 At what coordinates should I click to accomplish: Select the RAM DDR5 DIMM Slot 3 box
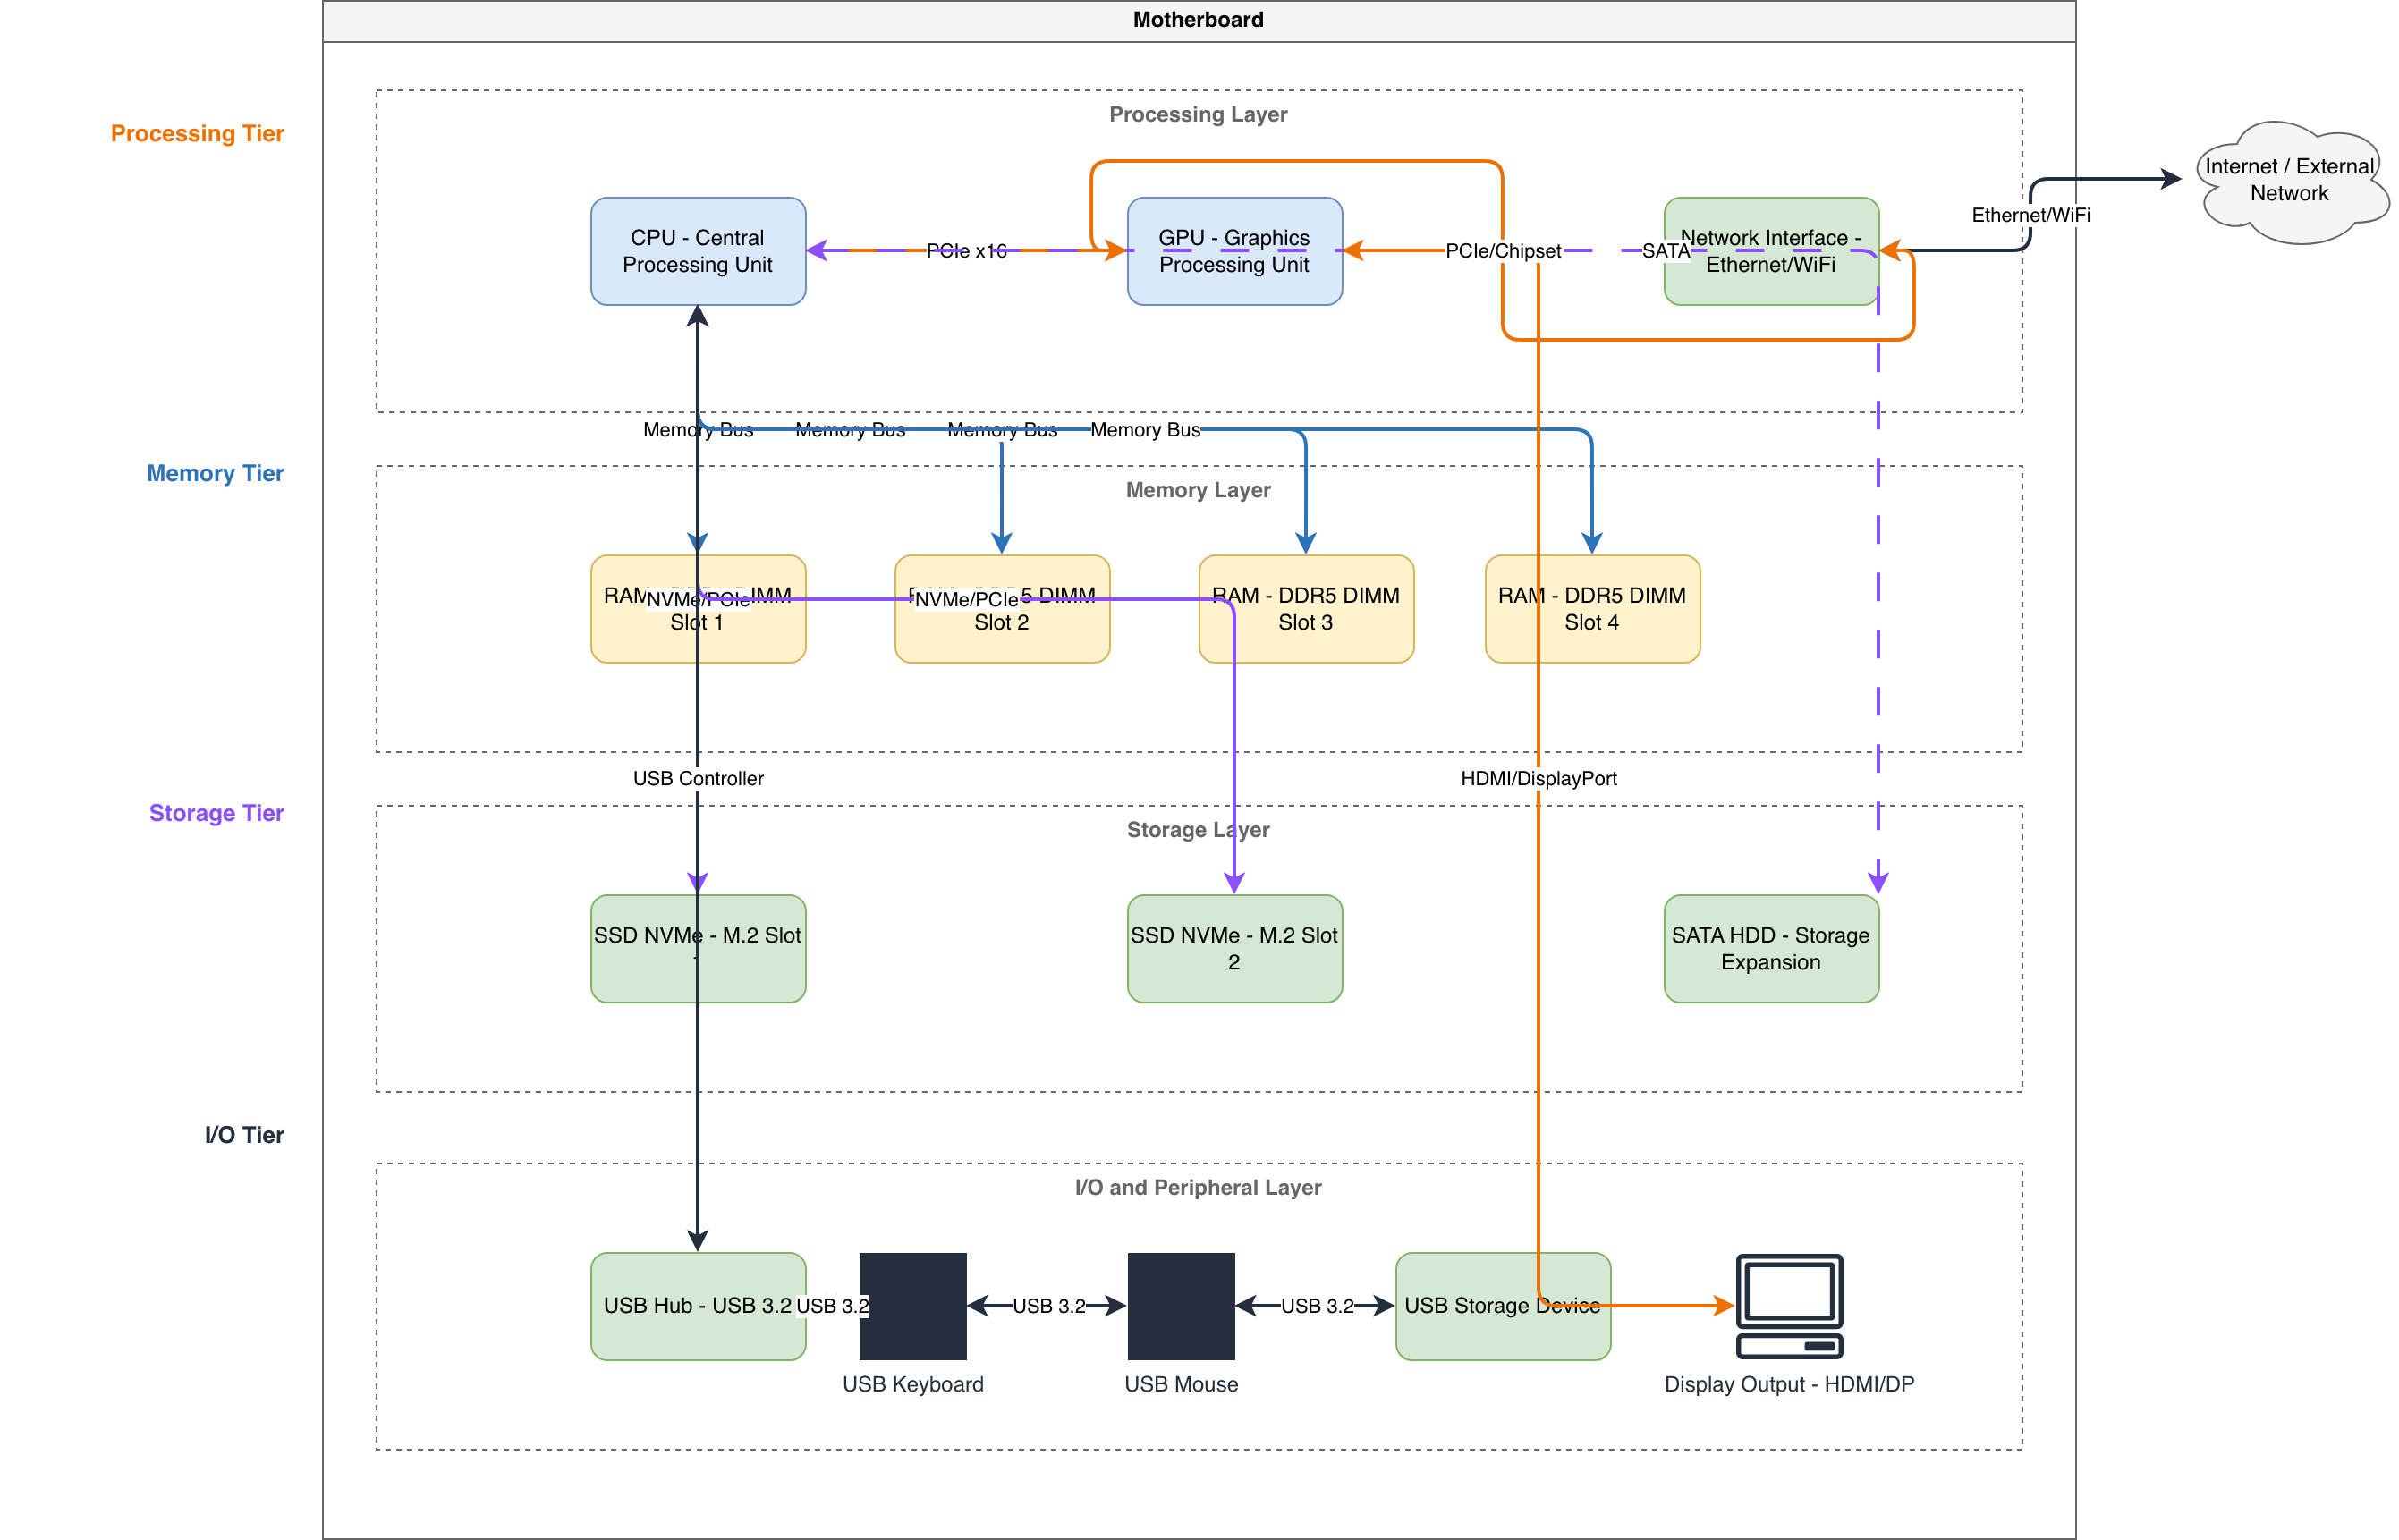click(1306, 609)
